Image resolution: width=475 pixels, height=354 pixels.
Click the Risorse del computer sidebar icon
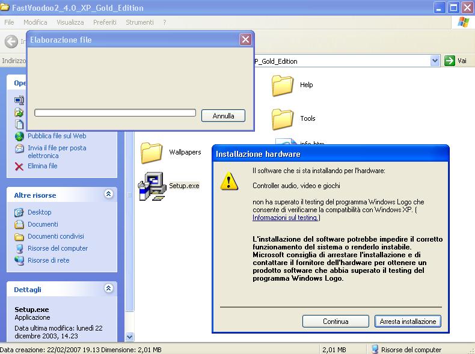pos(19,249)
